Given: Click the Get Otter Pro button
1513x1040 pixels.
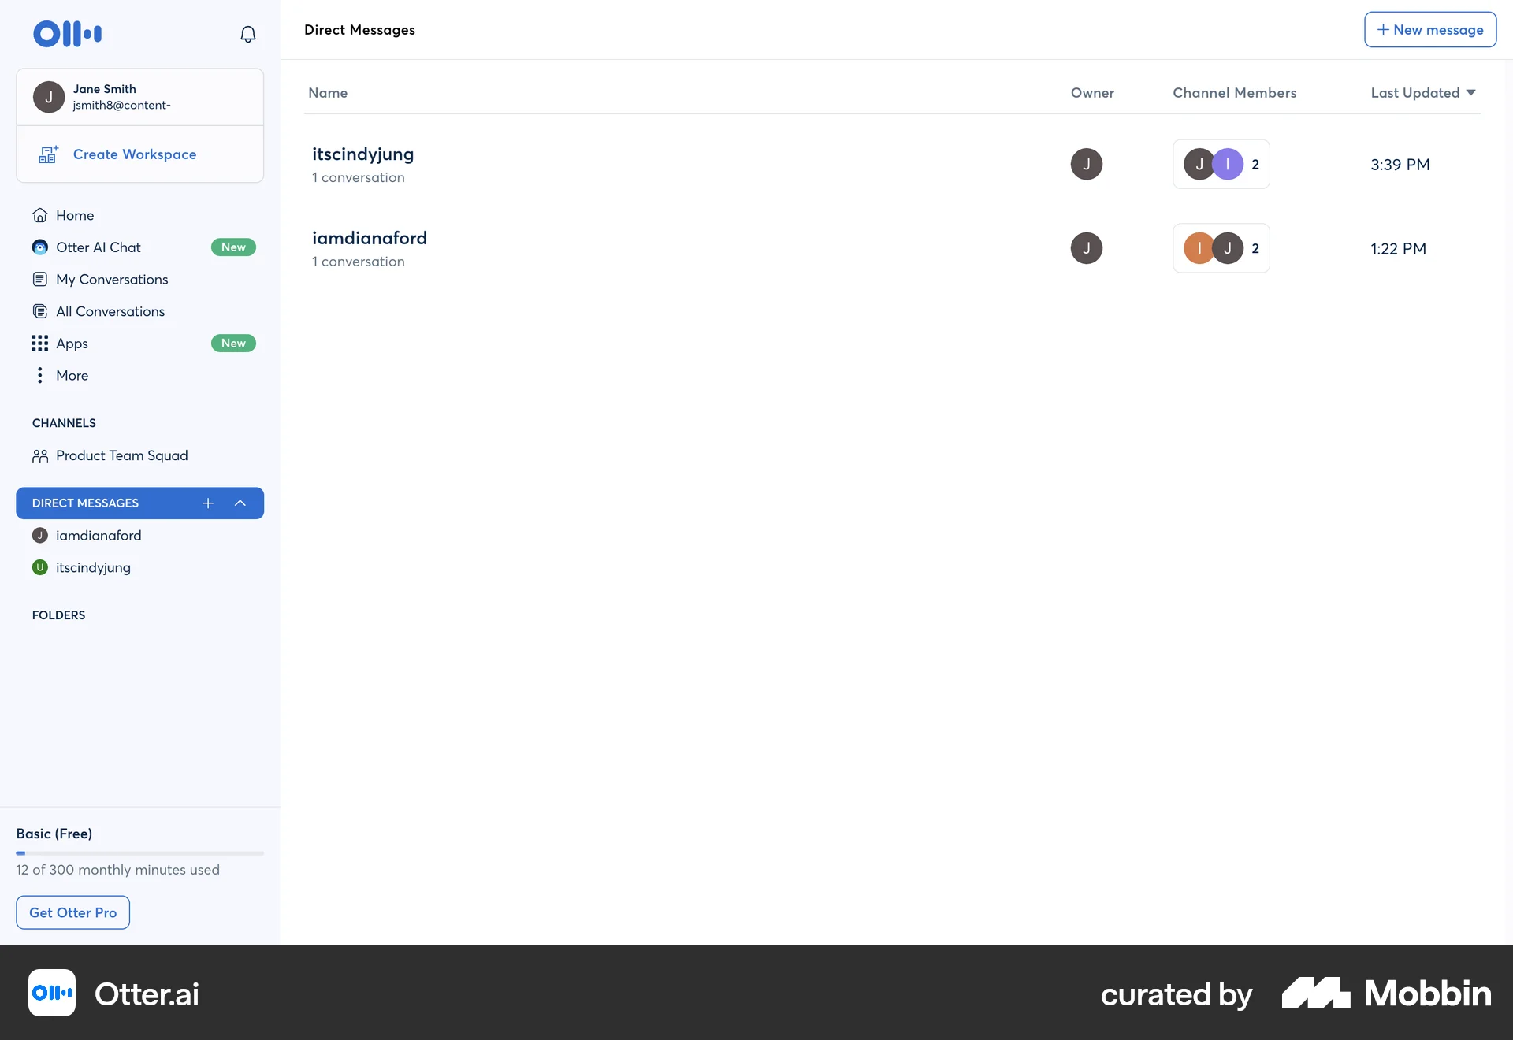Looking at the screenshot, I should (x=72, y=912).
